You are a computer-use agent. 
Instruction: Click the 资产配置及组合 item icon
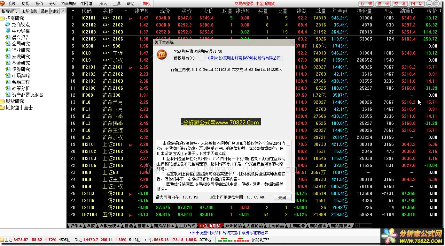8,95
